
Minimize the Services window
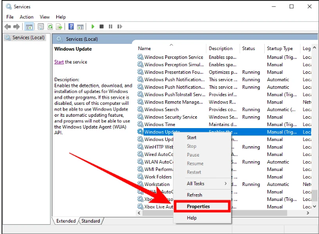pos(274,7)
